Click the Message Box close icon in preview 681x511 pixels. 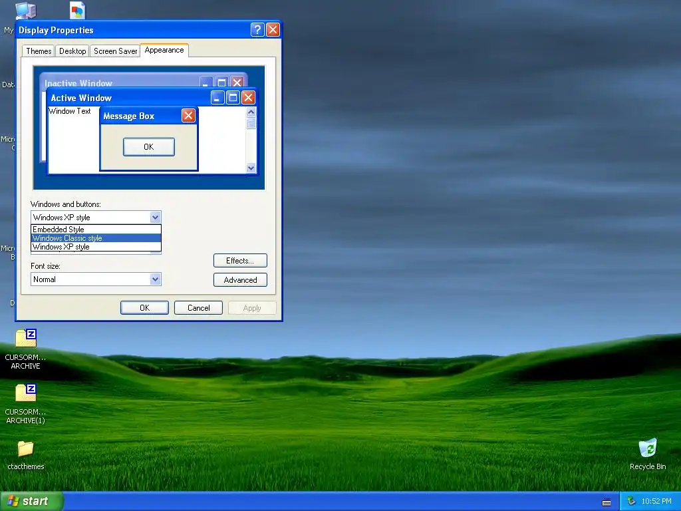pyautogui.click(x=188, y=116)
